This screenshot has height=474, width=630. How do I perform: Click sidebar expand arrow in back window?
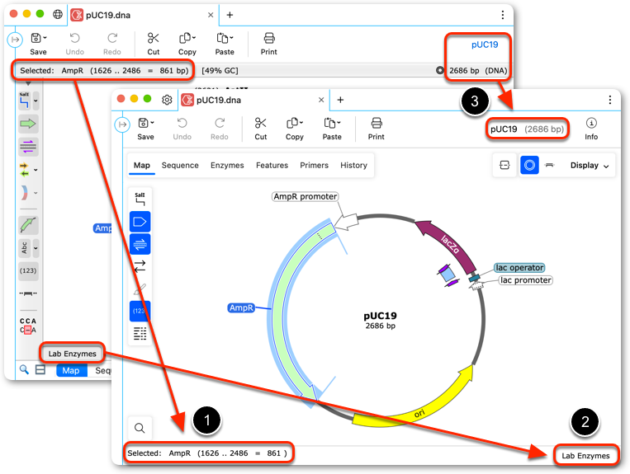pyautogui.click(x=15, y=40)
